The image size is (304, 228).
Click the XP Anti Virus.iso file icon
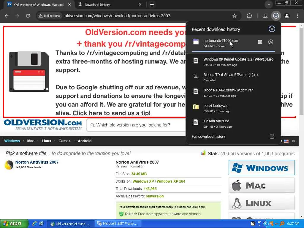click(196, 122)
